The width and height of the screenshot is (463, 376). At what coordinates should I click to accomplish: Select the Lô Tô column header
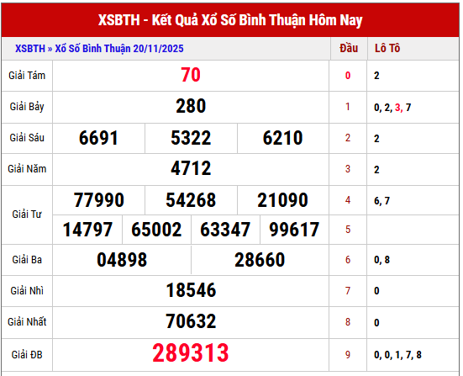point(387,48)
